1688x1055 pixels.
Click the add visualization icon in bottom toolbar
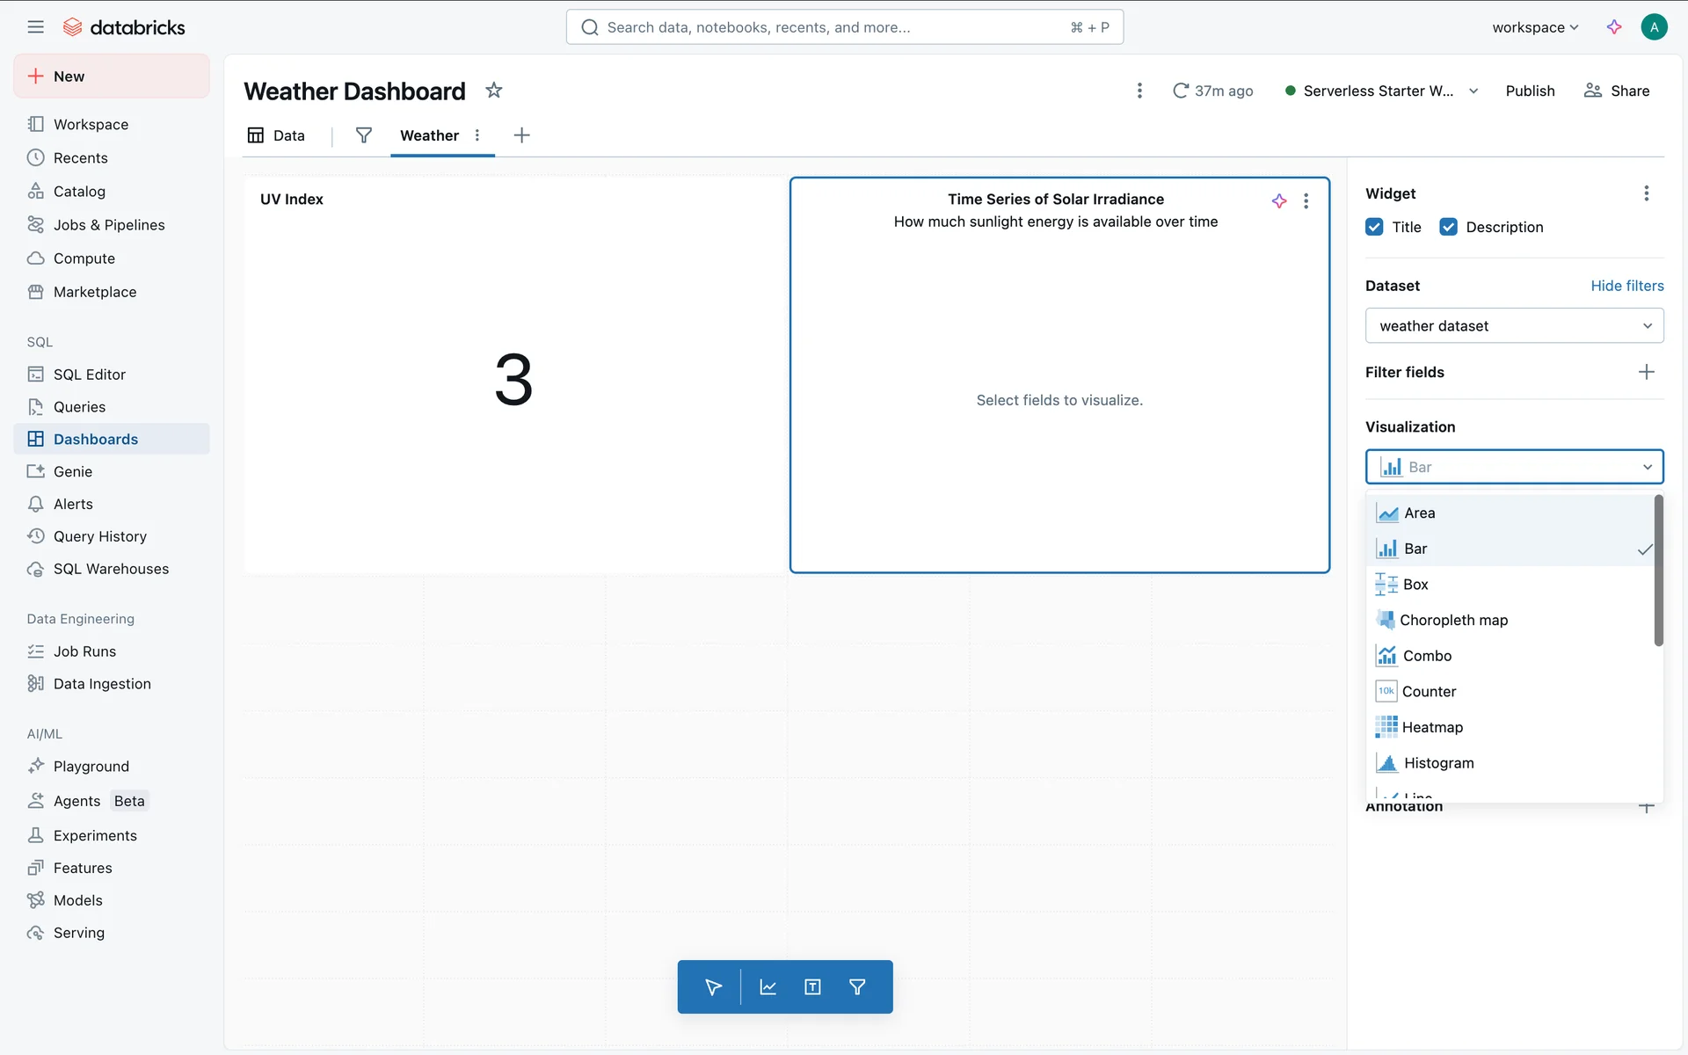click(768, 987)
